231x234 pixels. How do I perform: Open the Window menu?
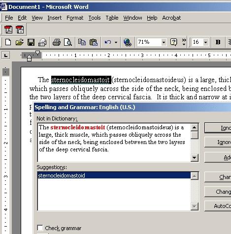click(x=132, y=18)
